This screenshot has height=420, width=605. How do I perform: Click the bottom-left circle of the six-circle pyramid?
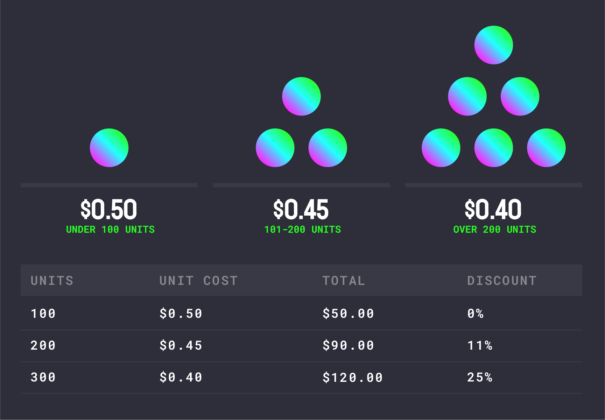tap(441, 148)
